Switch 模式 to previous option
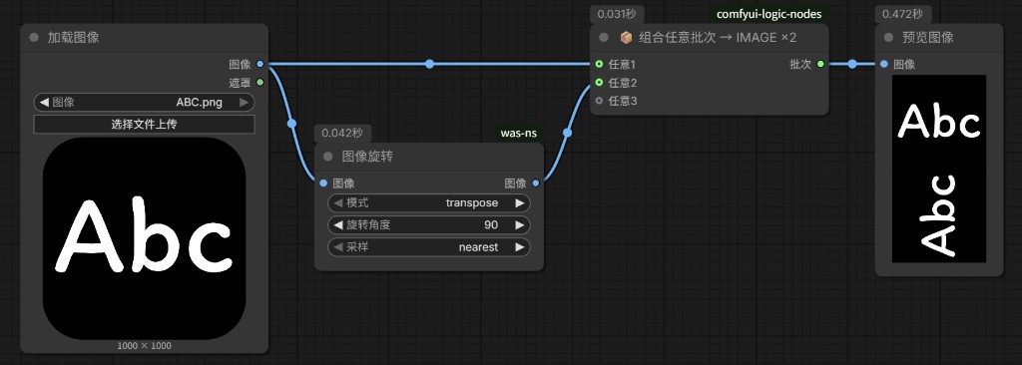This screenshot has width=1022, height=365. pos(337,202)
